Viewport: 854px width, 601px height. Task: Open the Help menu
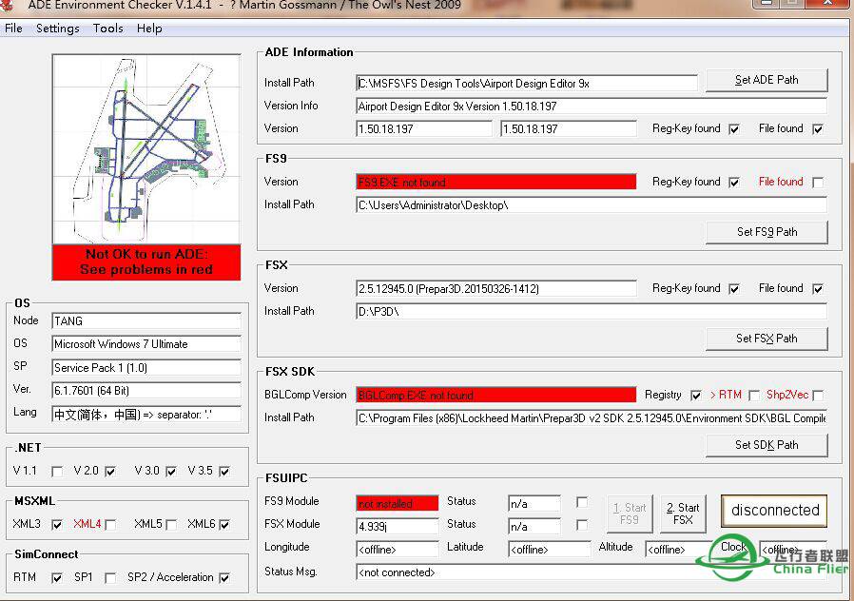(x=149, y=29)
